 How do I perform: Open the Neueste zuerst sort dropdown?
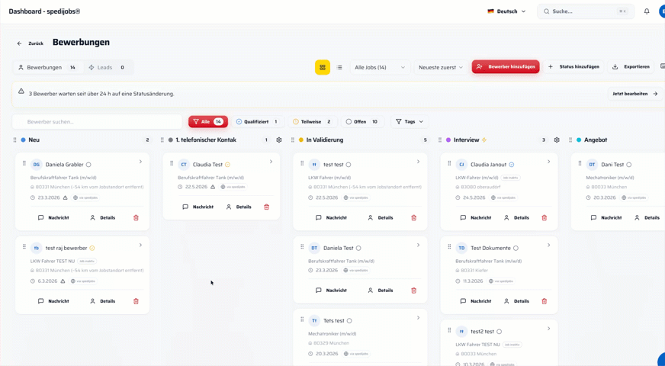(441, 67)
